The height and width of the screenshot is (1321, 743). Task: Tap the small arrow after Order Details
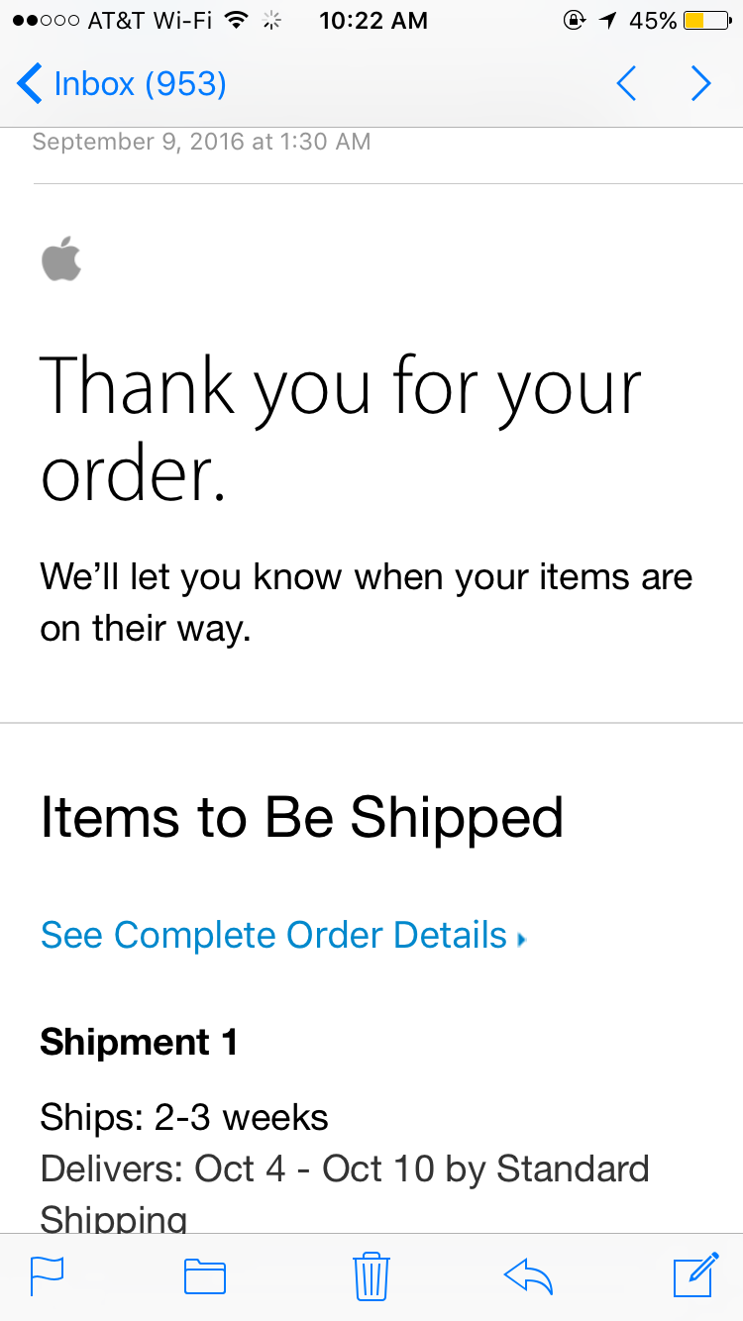(x=522, y=939)
